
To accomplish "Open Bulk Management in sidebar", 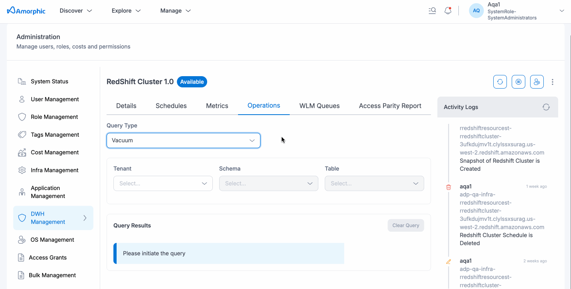I will coord(52,275).
